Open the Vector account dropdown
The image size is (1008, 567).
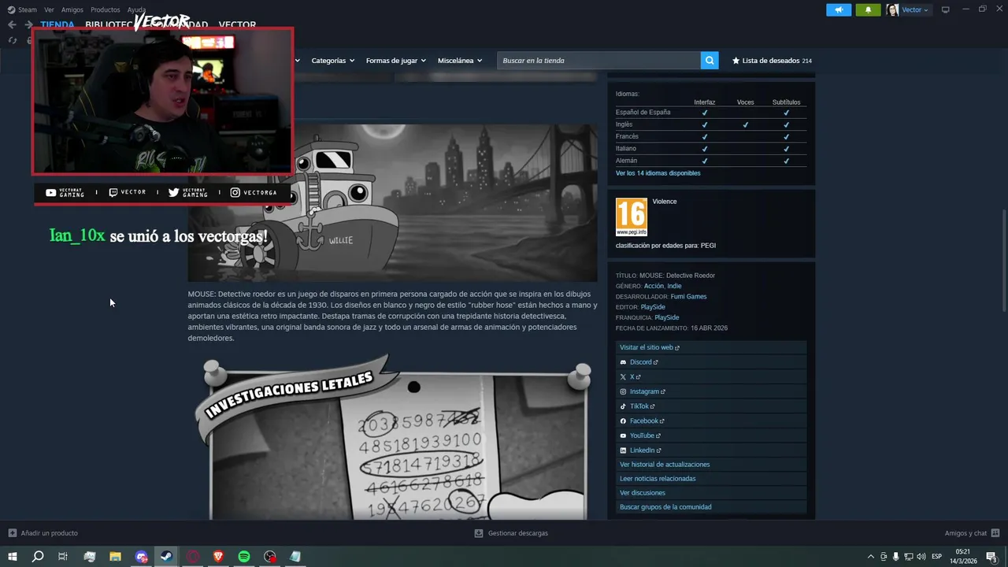coord(915,9)
